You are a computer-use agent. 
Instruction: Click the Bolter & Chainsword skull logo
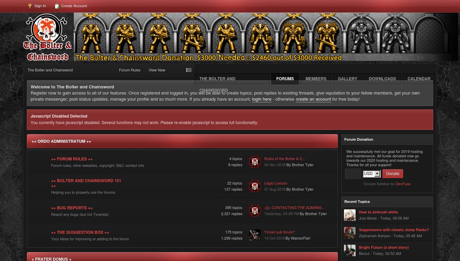[x=48, y=37]
